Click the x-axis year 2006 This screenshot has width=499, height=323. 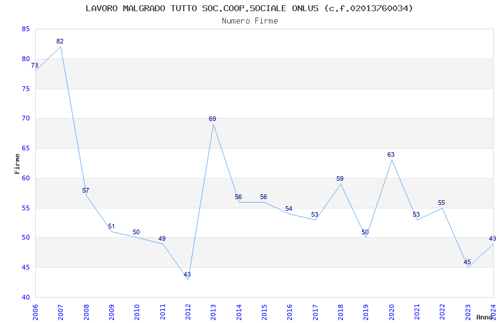(35, 312)
